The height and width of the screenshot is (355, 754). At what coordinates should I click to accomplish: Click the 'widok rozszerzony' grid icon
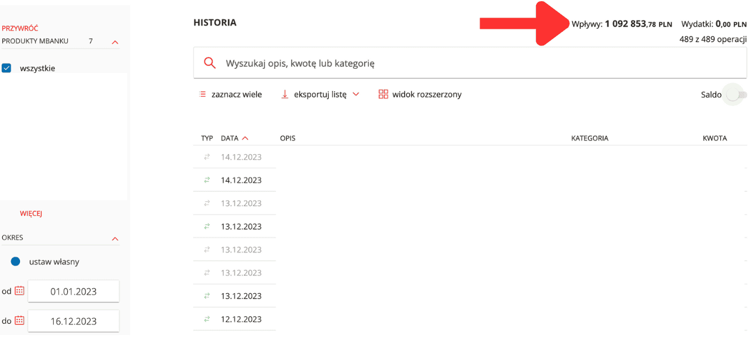pyautogui.click(x=383, y=94)
